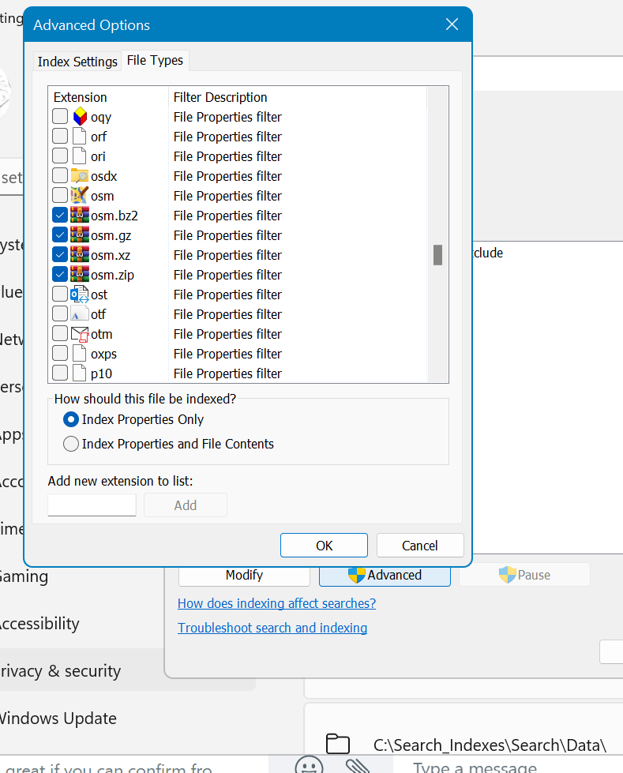Switch to the Index Settings tab
This screenshot has width=623, height=773.
[x=77, y=62]
